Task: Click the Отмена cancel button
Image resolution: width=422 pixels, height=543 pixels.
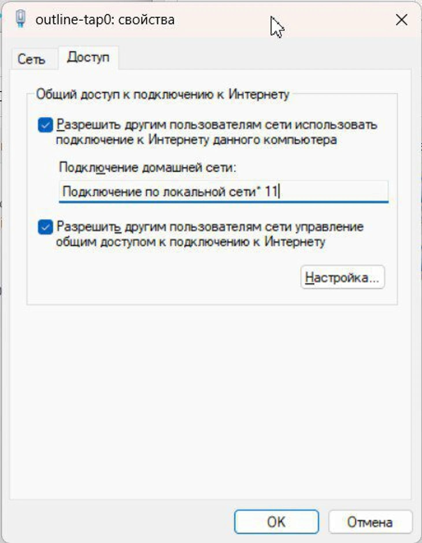Action: tap(370, 522)
